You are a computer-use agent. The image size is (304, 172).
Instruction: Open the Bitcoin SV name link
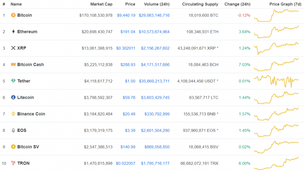pyautogui.click(x=28, y=147)
